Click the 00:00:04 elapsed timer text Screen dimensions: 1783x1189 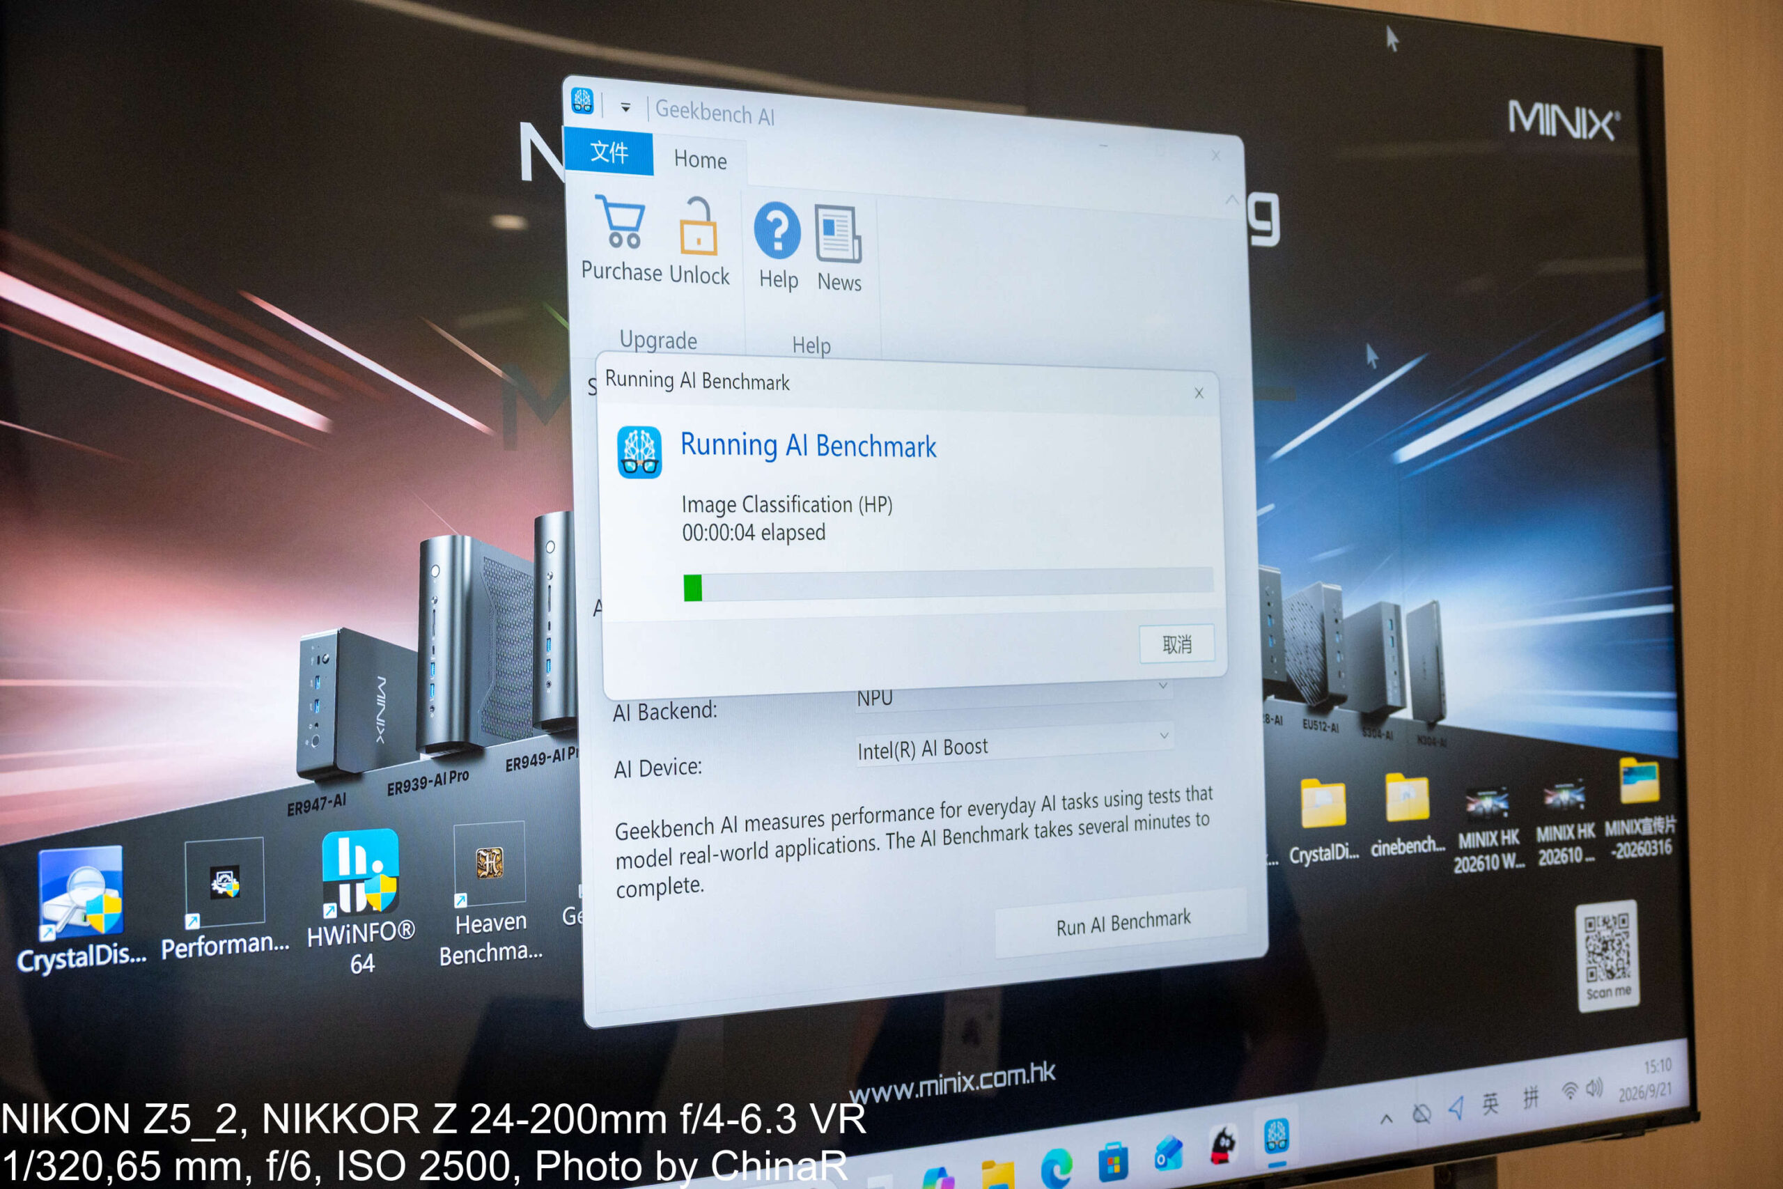754,532
